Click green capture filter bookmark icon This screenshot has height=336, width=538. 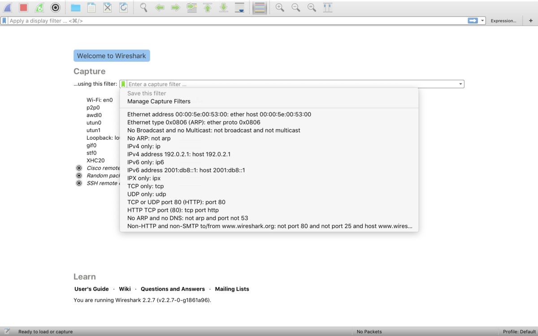pos(123,84)
